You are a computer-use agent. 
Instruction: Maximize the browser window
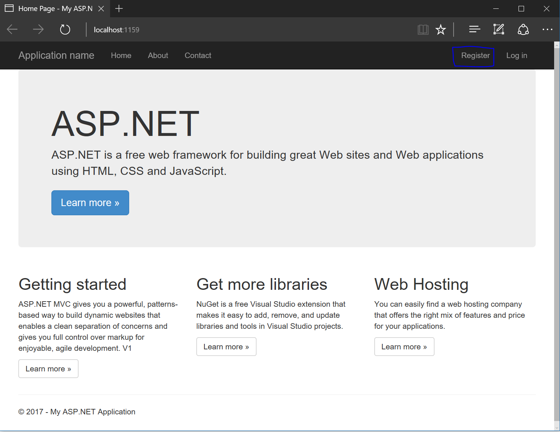click(x=521, y=8)
